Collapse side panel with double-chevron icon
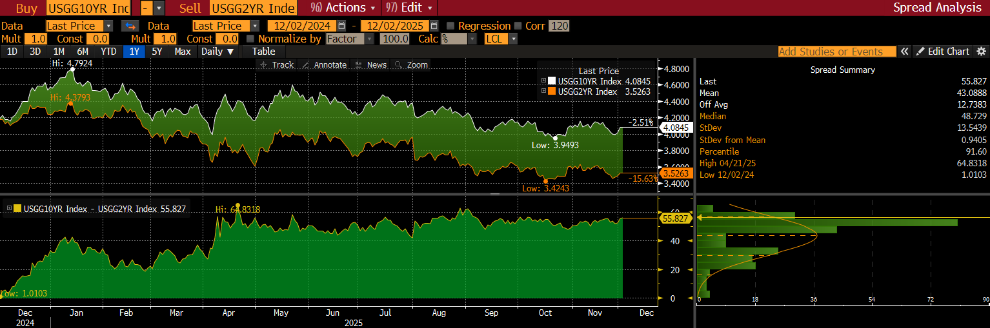The image size is (990, 328). [905, 52]
